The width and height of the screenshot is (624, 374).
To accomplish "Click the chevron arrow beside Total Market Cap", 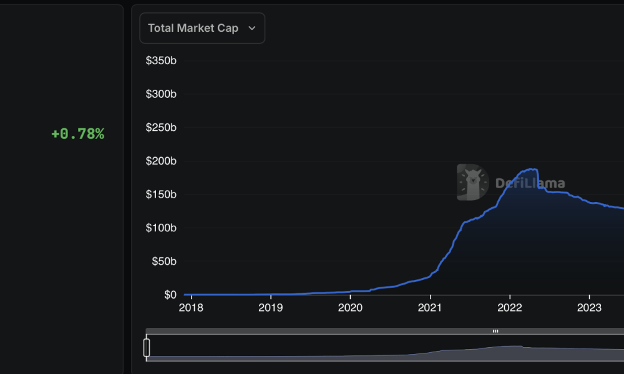I will click(x=252, y=28).
